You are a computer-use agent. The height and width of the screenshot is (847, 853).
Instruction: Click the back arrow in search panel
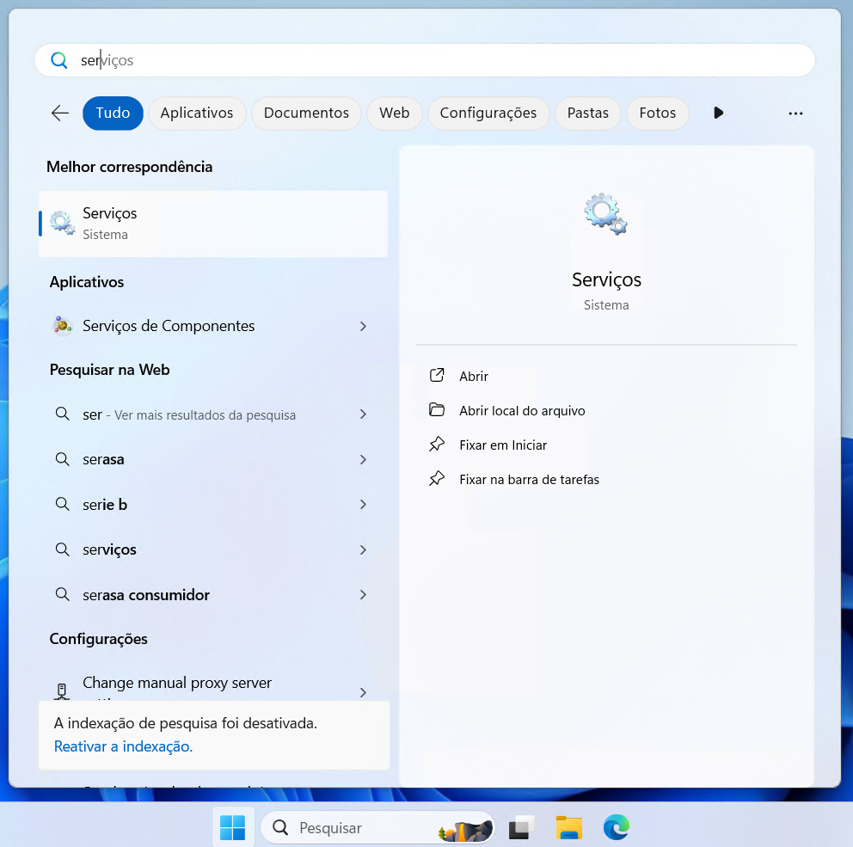[x=60, y=114]
